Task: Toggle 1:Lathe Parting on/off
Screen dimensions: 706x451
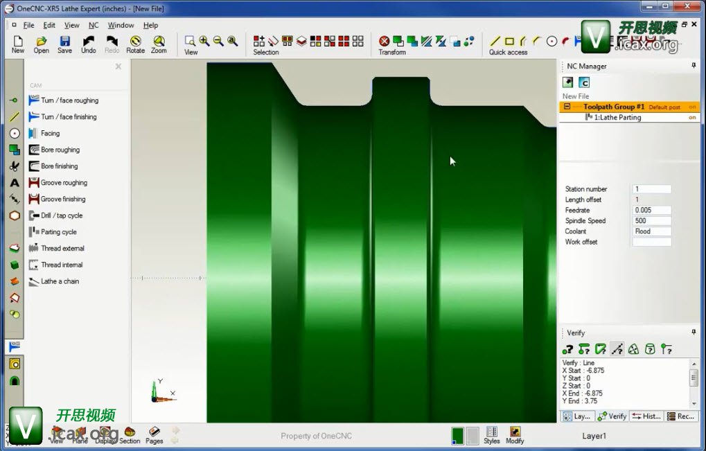Action: coord(692,118)
